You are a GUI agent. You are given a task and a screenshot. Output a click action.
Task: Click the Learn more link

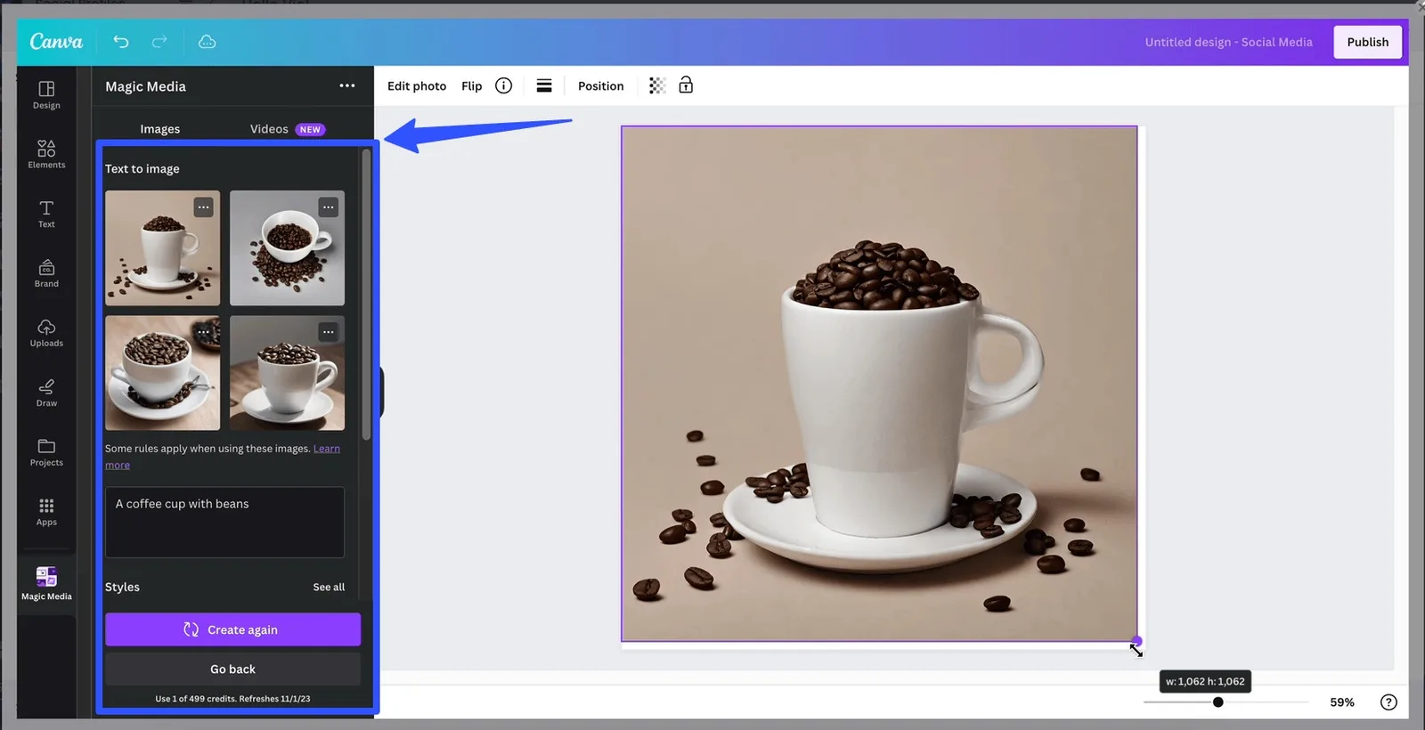326,449
